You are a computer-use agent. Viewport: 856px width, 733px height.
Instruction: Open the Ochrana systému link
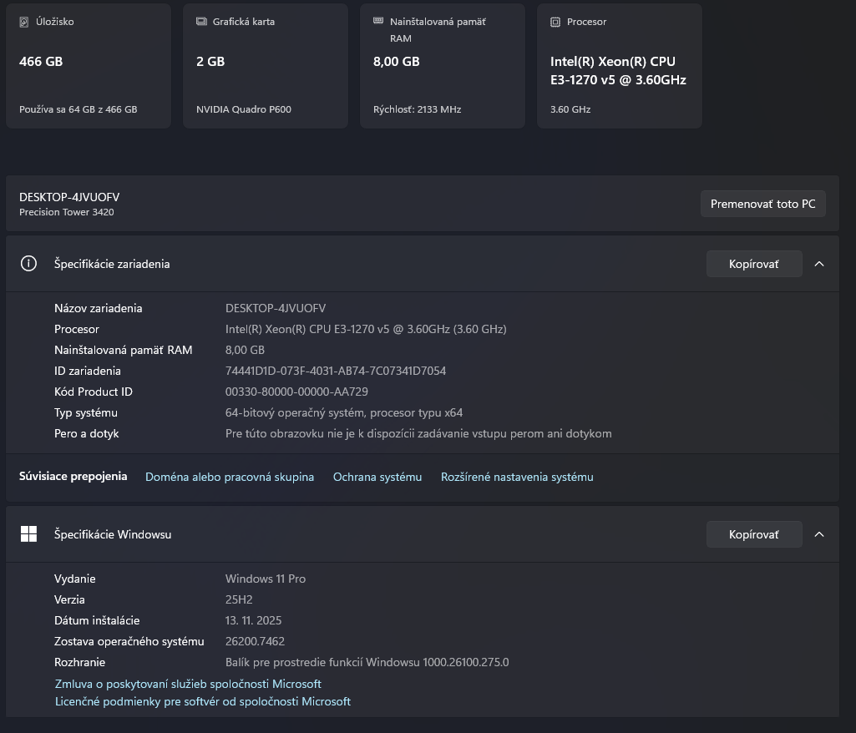click(x=377, y=477)
